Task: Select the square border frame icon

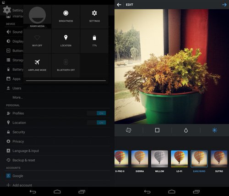Action: coord(157,130)
